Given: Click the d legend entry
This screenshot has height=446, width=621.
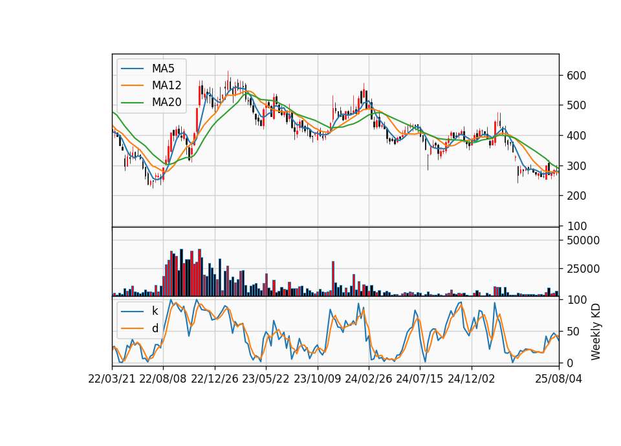Looking at the screenshot, I should tap(155, 328).
